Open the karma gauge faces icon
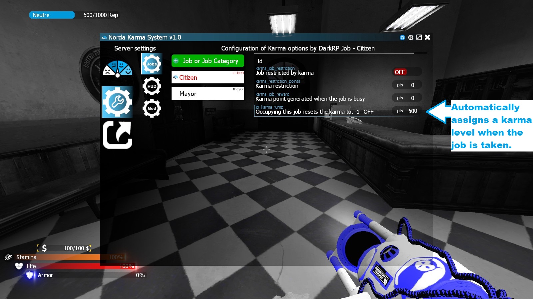533x299 pixels. (117, 69)
